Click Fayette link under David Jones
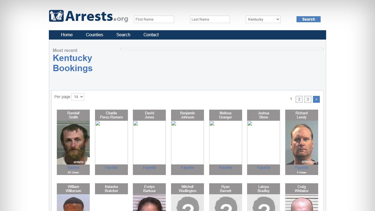375x211 pixels. coord(149,168)
